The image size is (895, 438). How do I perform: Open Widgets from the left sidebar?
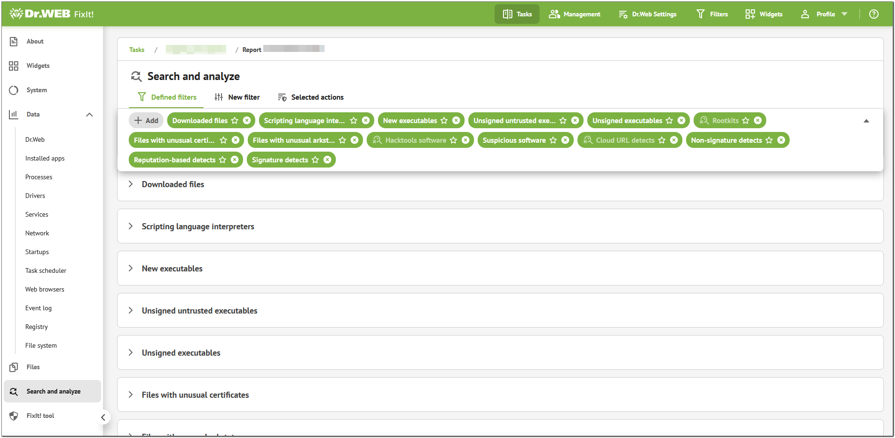pos(37,66)
